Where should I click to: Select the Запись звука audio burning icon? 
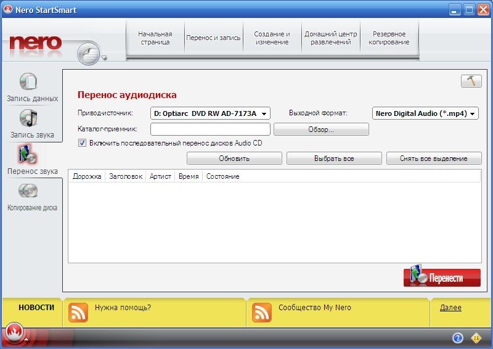click(29, 118)
